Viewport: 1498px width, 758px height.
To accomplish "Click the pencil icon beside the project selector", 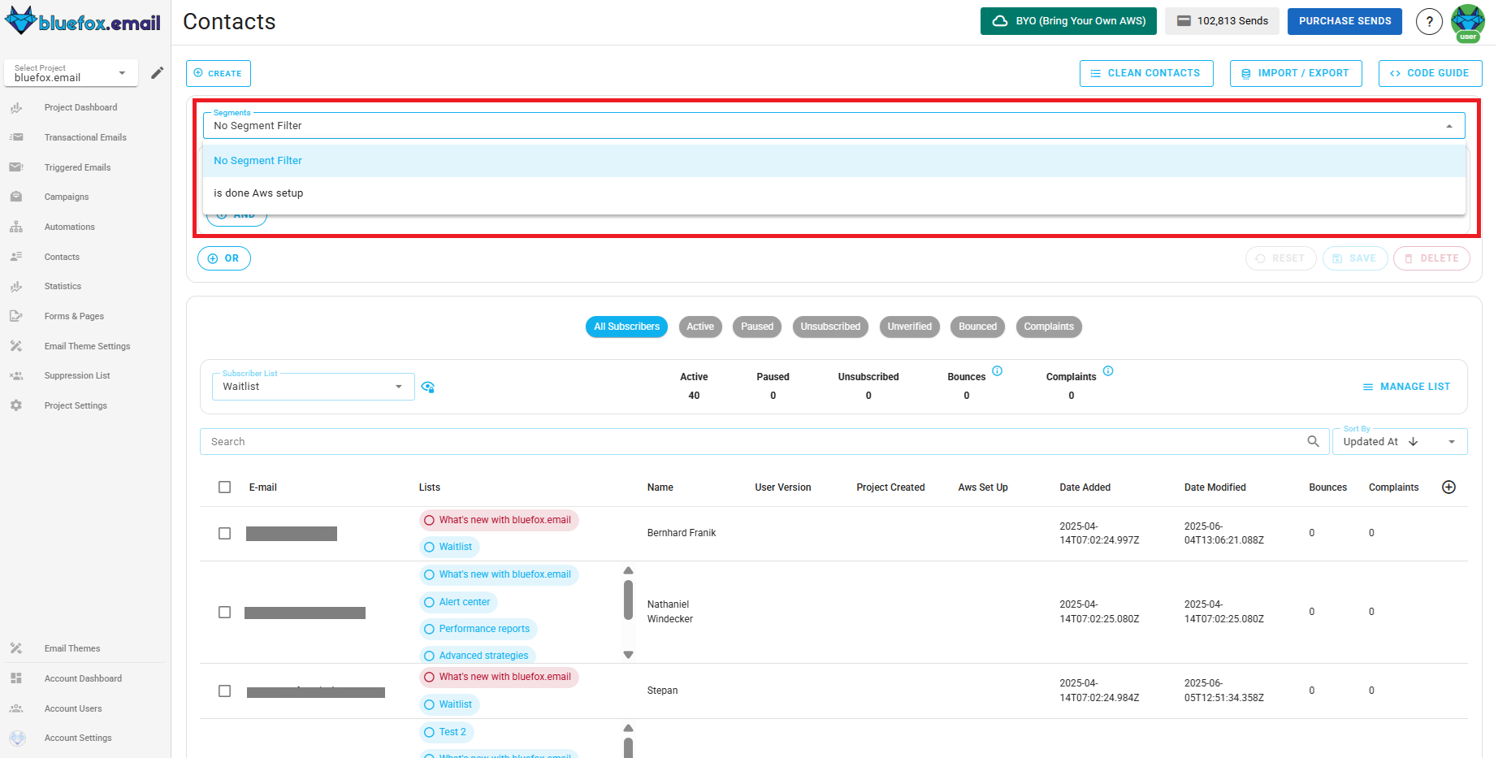I will point(158,72).
